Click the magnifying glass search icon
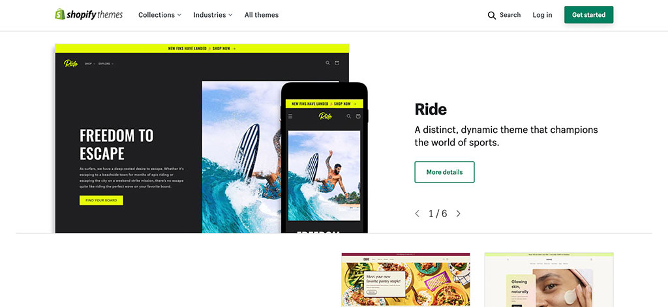The width and height of the screenshot is (668, 307). [x=492, y=16]
